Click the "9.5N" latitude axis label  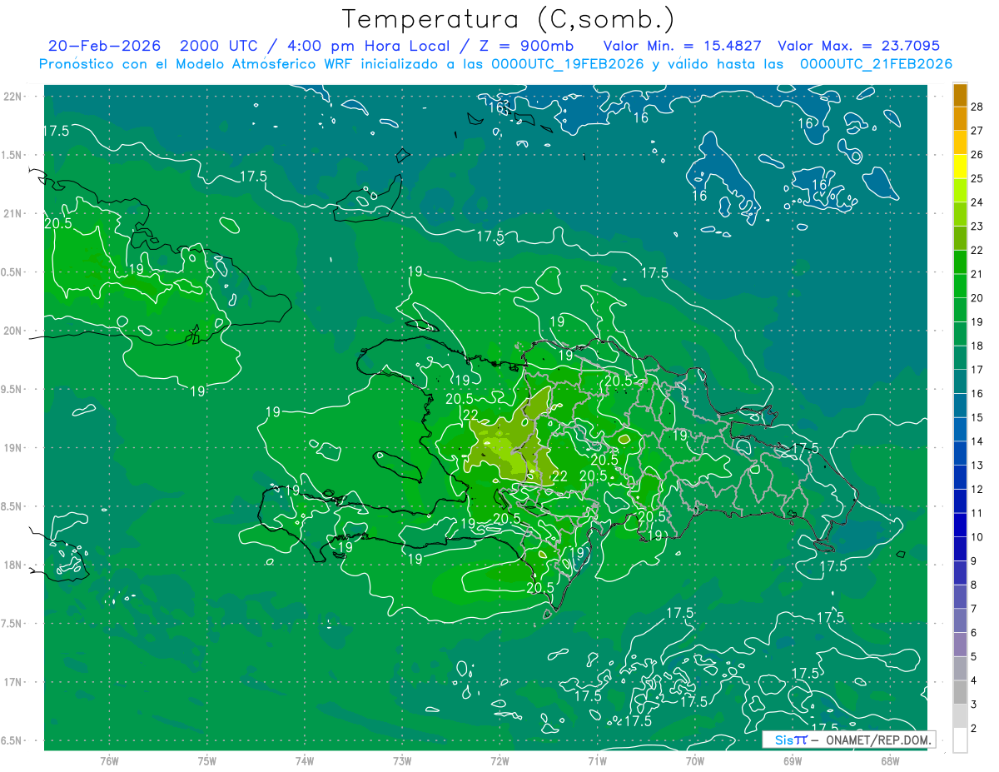pyautogui.click(x=13, y=389)
